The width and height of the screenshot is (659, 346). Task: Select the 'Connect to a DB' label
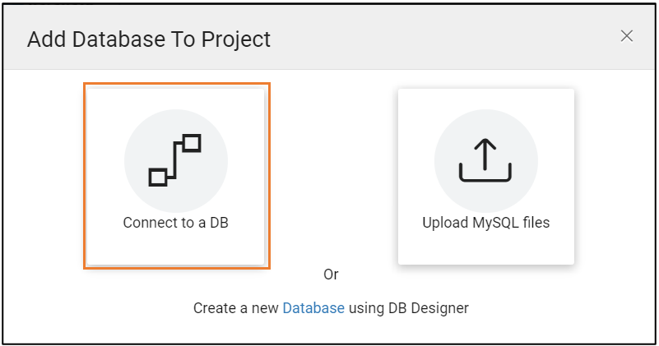pos(175,222)
